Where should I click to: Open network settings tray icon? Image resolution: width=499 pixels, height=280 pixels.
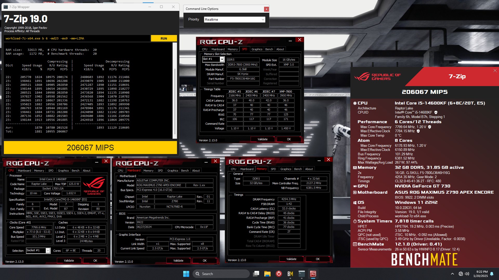[461, 274]
